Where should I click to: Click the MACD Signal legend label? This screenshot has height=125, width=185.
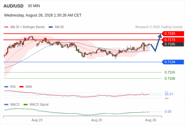point(39,105)
